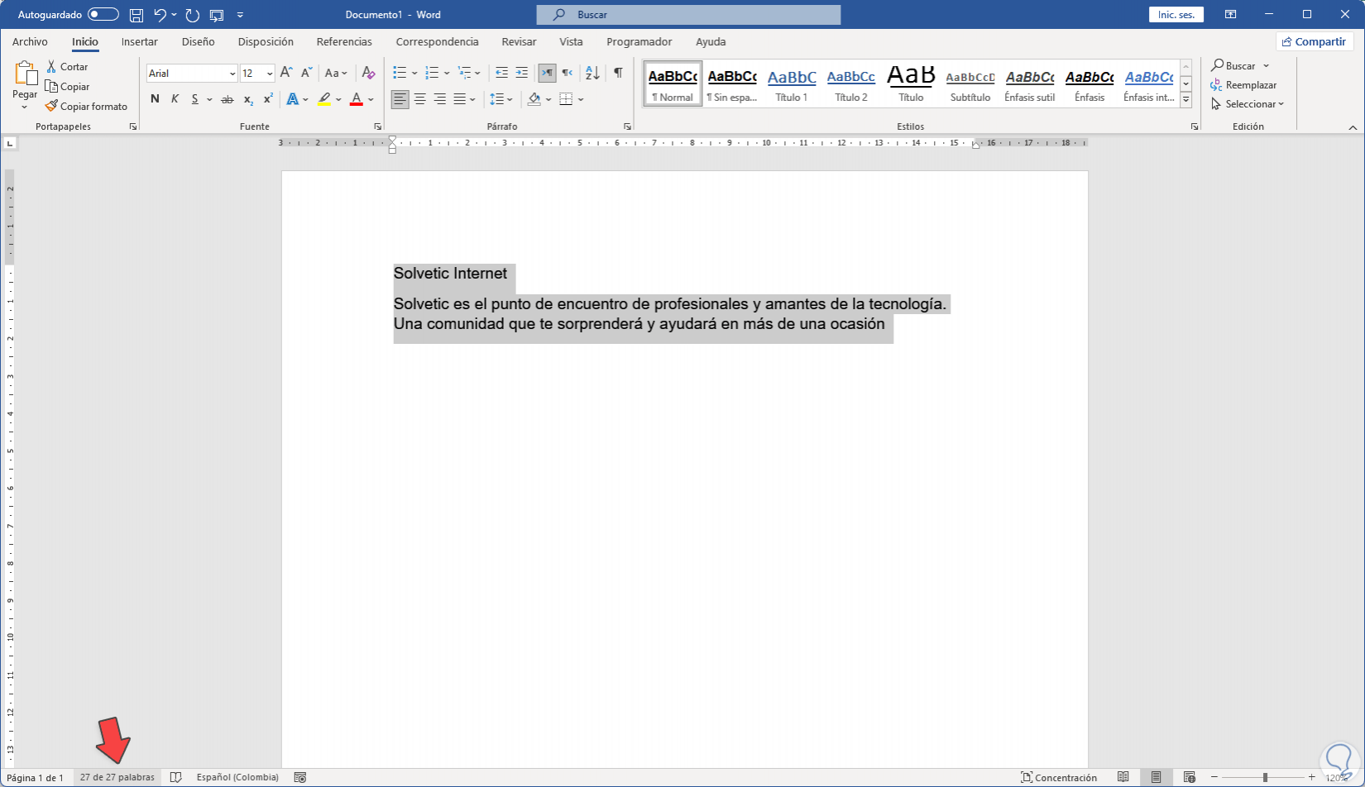Click the Pegar clipboard icon

[25, 74]
